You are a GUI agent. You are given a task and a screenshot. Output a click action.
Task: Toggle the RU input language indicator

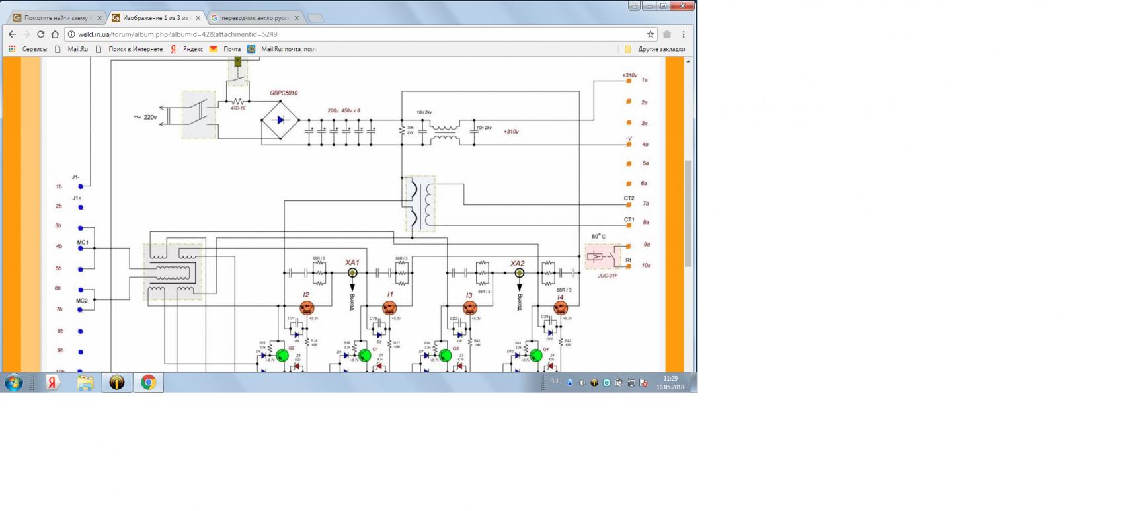click(x=554, y=381)
